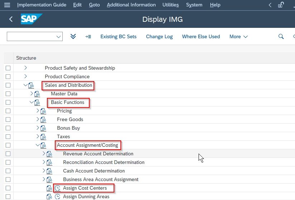Expand the Master Data node
This screenshot has width=295, height=200.
click(x=32, y=93)
